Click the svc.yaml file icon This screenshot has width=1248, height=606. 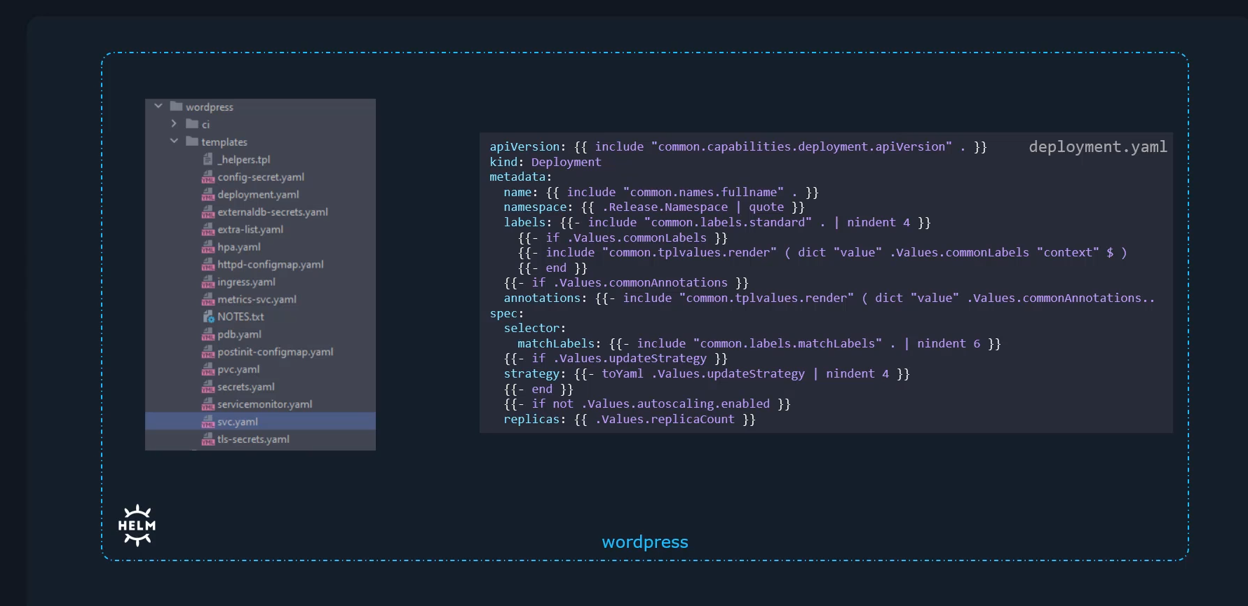[208, 422]
